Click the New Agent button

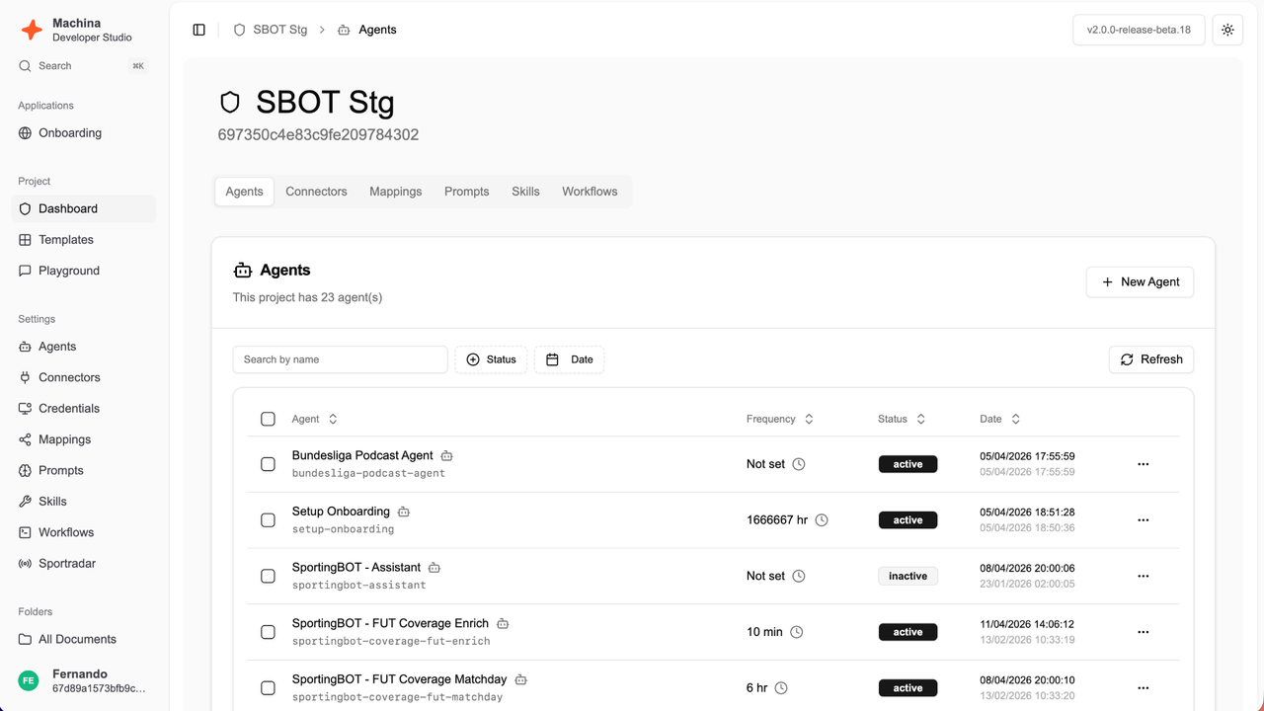1140,281
